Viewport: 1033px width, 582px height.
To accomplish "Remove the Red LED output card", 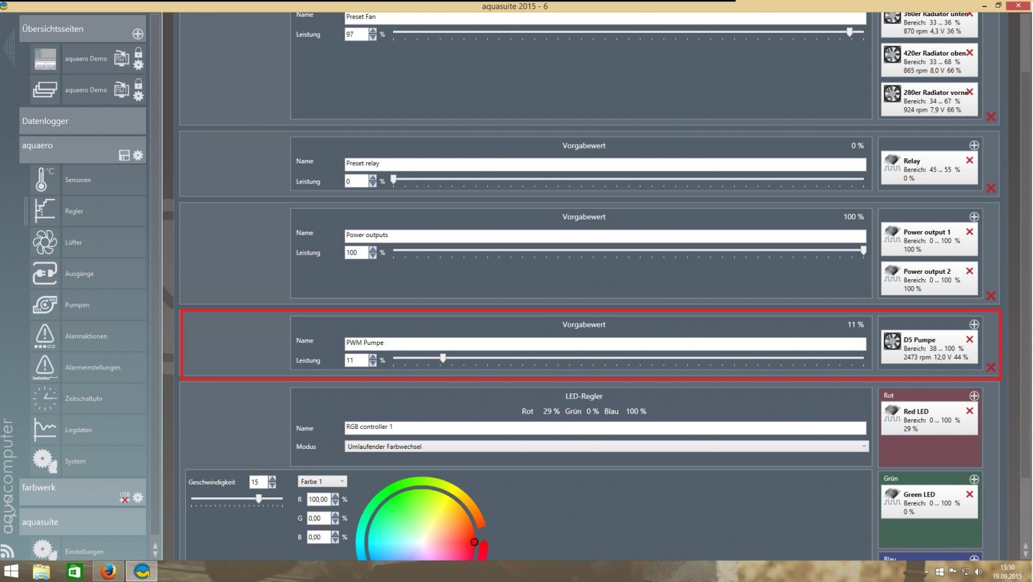I will 970,410.
